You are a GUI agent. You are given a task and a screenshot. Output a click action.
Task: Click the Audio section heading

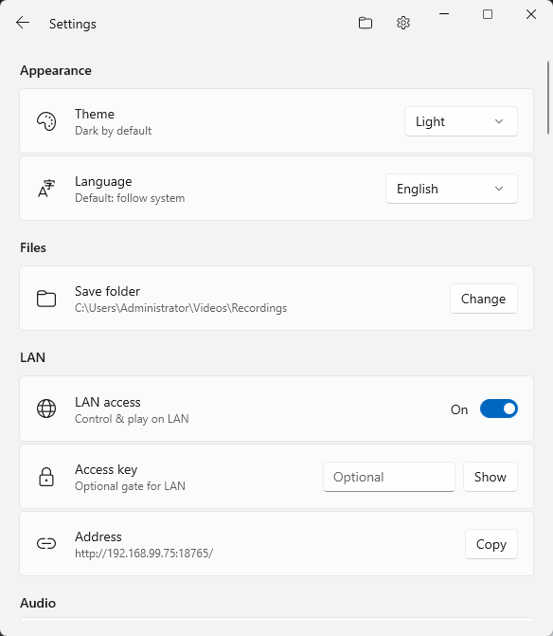tap(38, 603)
